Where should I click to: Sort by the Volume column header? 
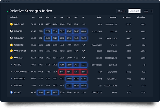coord(113,17)
